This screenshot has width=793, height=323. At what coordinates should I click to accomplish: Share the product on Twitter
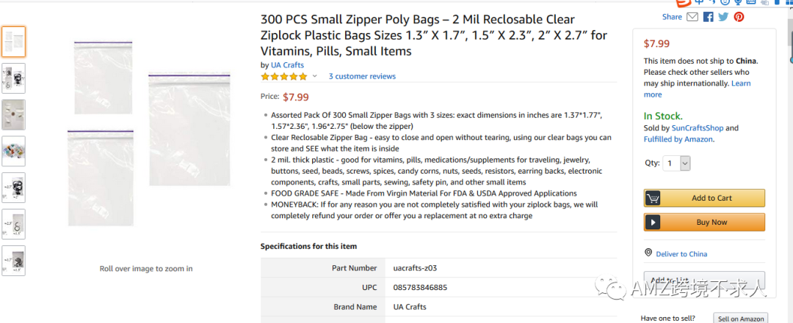point(723,17)
